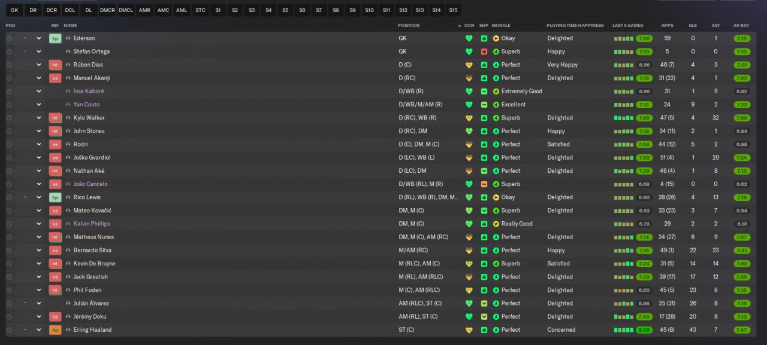Viewport: 767px width, 345px height.
Task: Click Issa Kaboré's last 5 games form bars
Action: pos(623,91)
